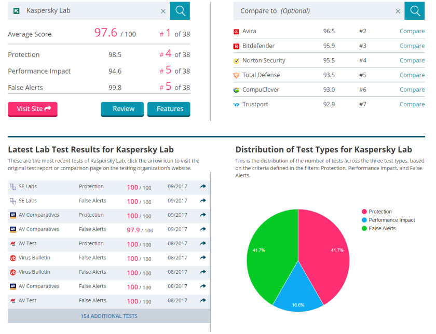Open AV Test False Alerts 08/2017 report arrow

click(x=203, y=300)
